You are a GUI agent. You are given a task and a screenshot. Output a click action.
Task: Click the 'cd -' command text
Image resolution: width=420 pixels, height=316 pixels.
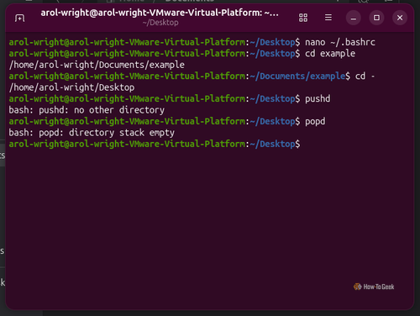click(x=365, y=76)
